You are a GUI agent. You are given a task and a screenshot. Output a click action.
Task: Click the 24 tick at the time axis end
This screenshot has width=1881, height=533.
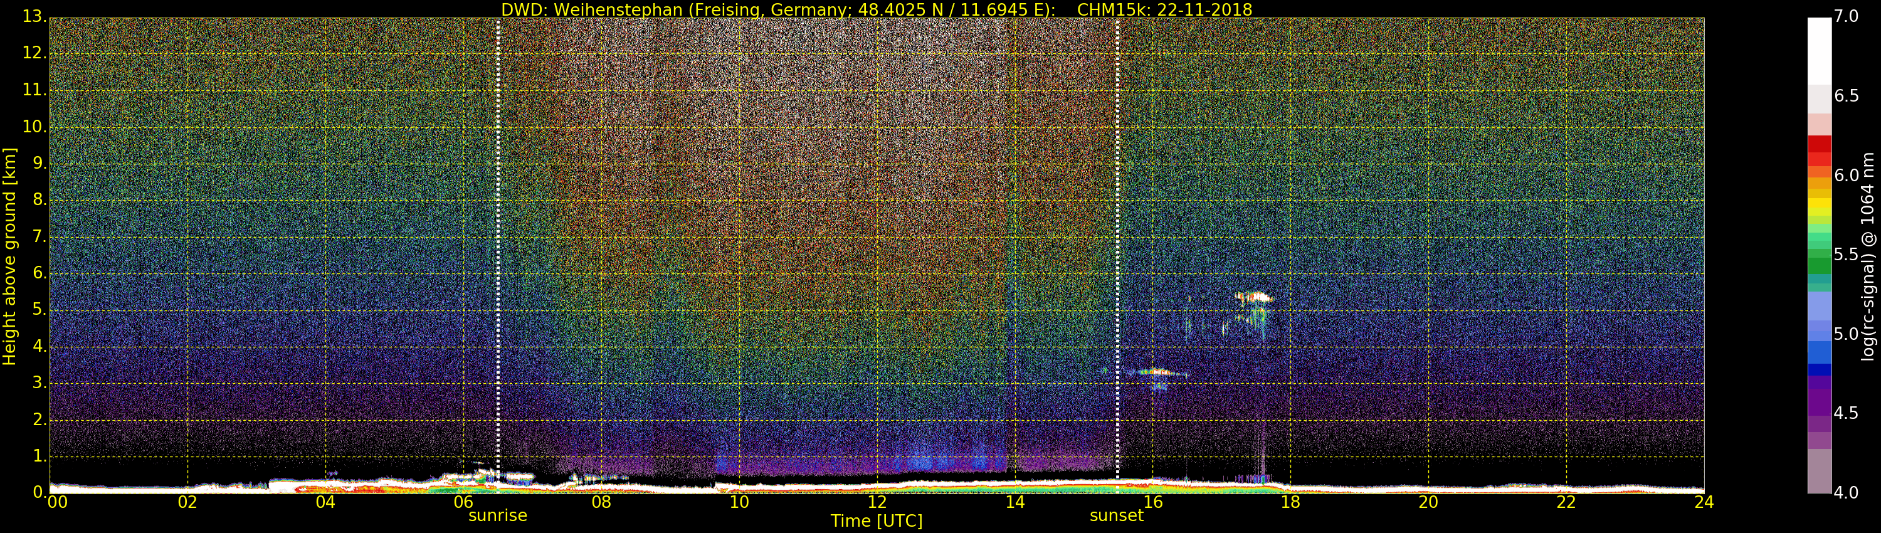pyautogui.click(x=1704, y=502)
